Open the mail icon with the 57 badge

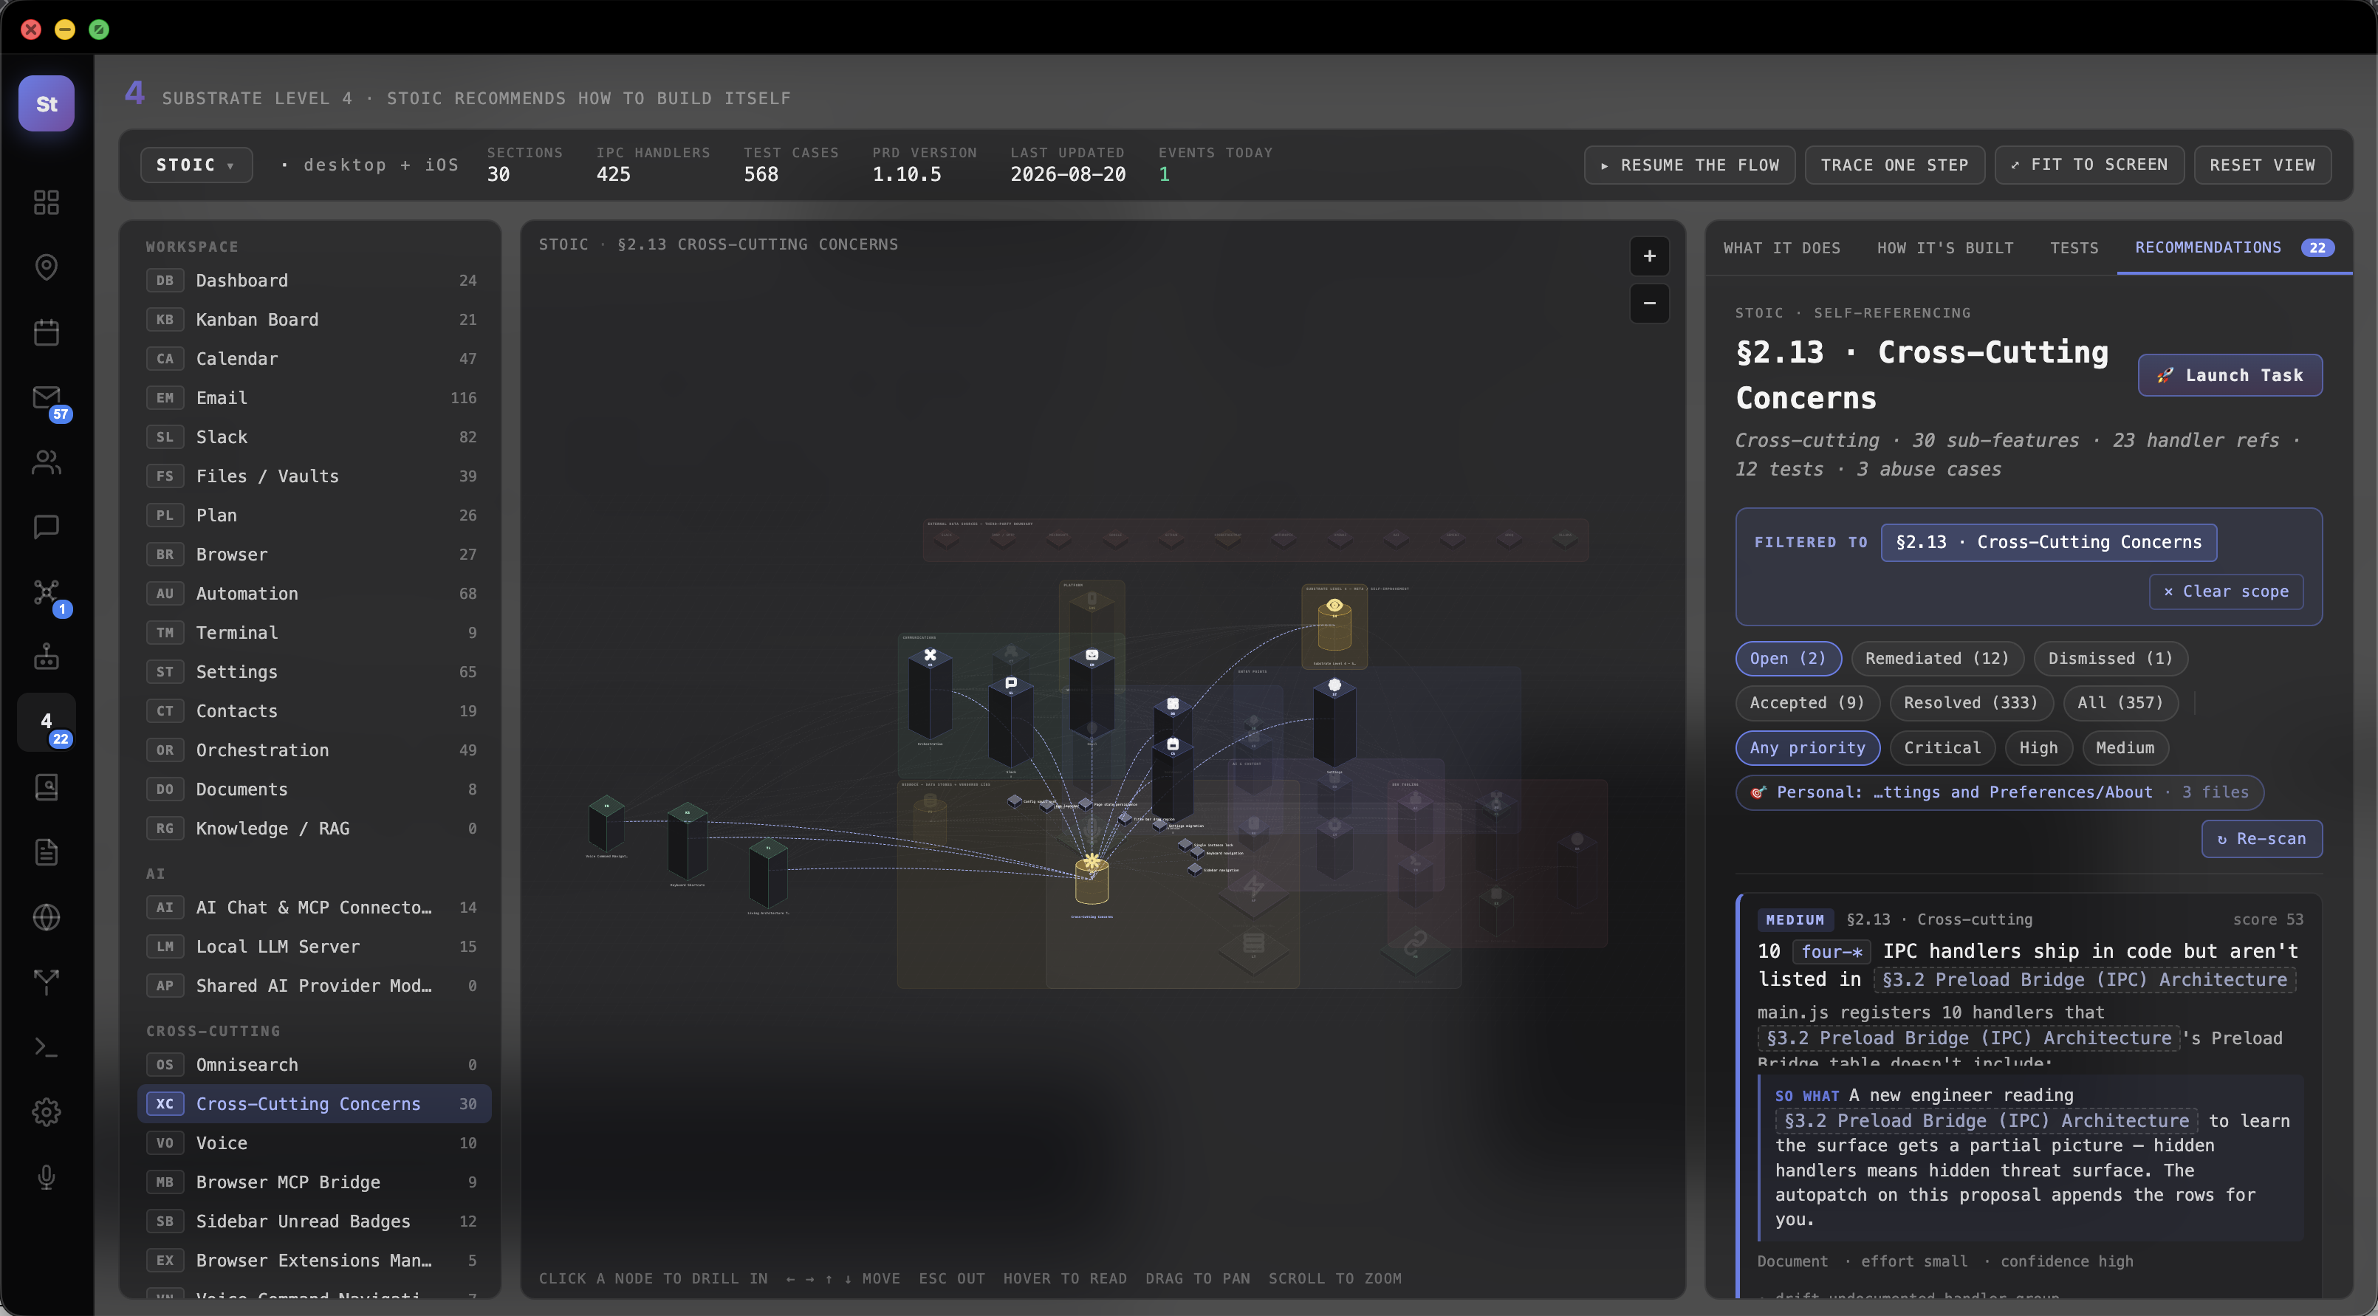[x=46, y=398]
